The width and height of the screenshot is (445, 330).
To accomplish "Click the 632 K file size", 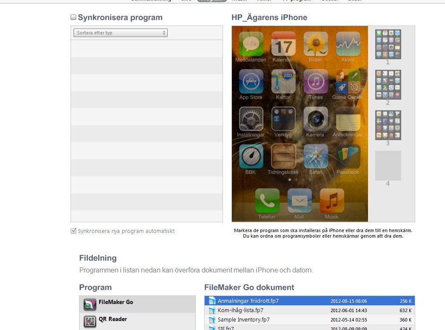I will click(405, 310).
